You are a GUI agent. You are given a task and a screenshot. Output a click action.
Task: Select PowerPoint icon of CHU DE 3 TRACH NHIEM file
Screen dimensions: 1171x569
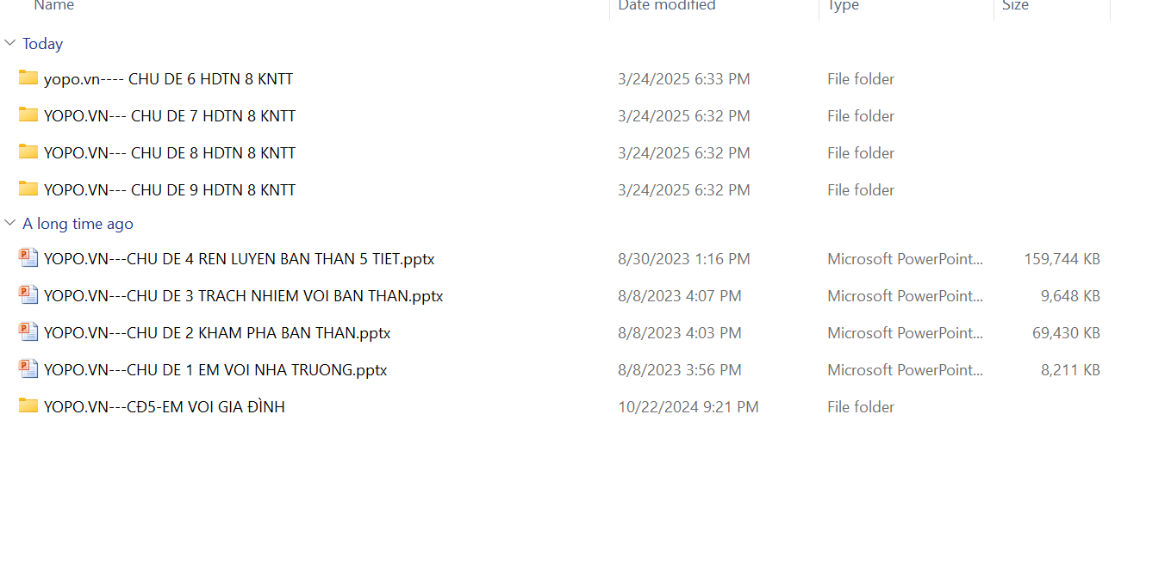28,295
